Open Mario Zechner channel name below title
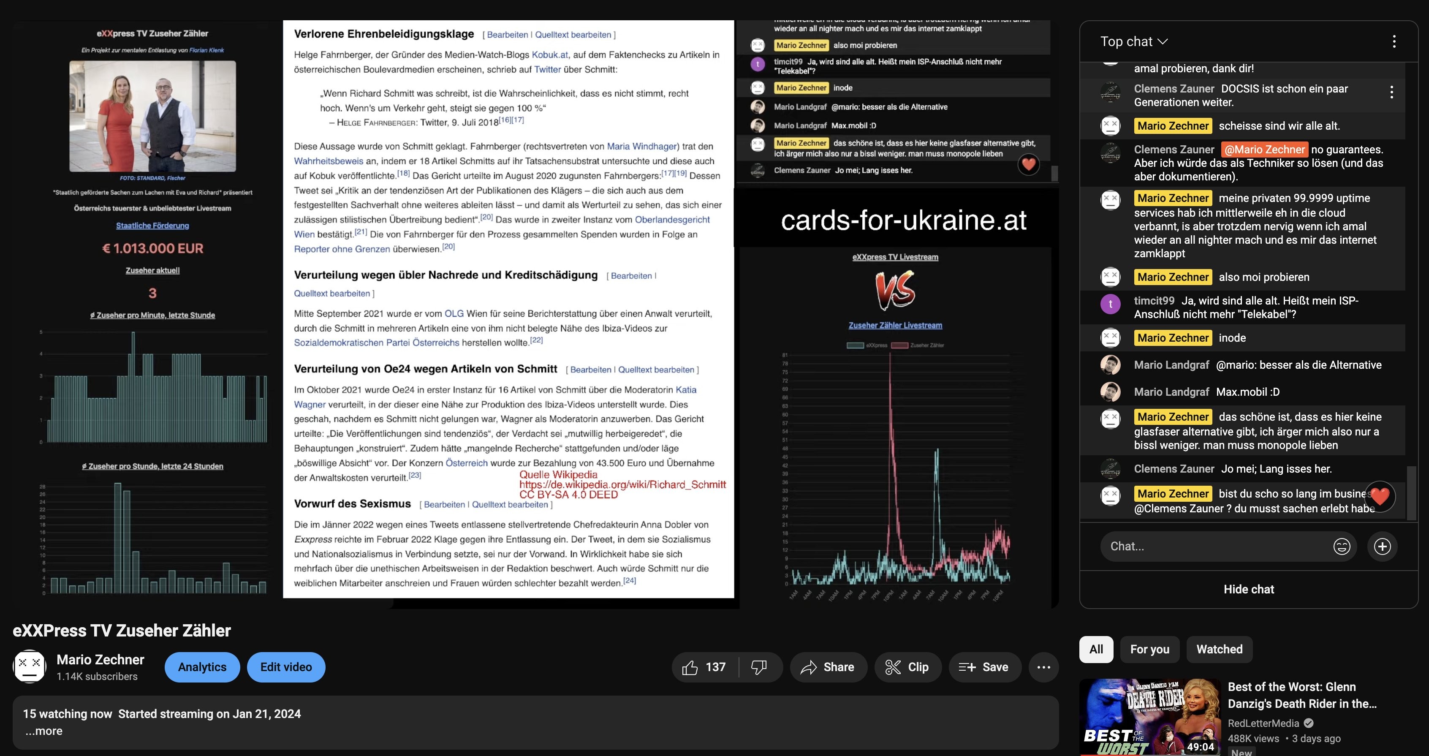Viewport: 1429px width, 756px height. 101,659
